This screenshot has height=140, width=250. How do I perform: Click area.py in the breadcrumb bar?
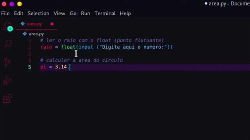[36, 34]
